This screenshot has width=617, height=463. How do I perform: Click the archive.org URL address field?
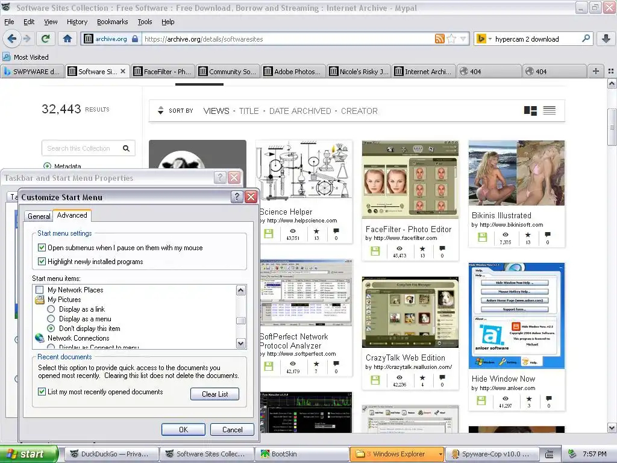pyautogui.click(x=287, y=39)
